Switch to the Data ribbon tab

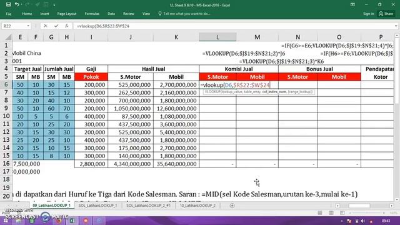[x=111, y=14]
